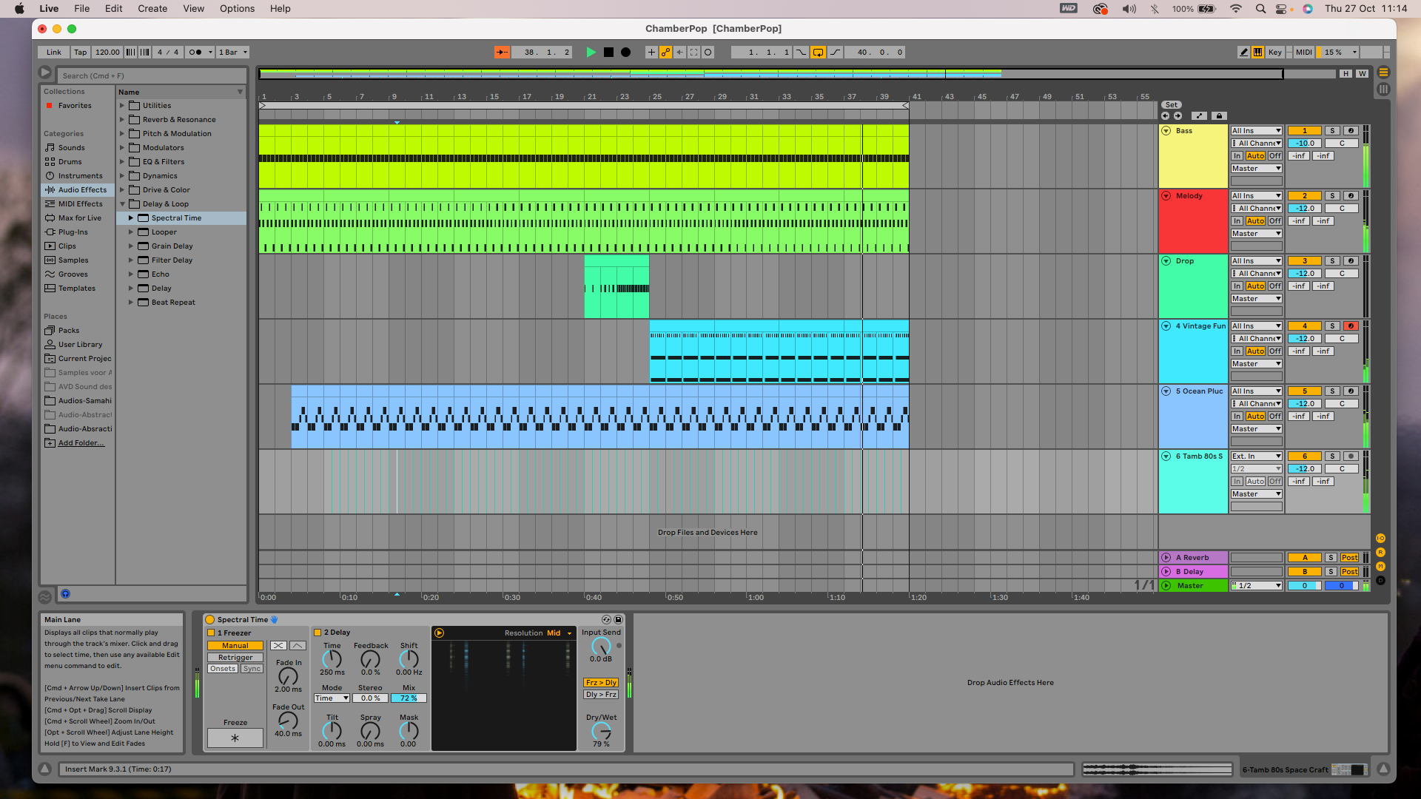Click the Freeze asterisk button

click(235, 738)
